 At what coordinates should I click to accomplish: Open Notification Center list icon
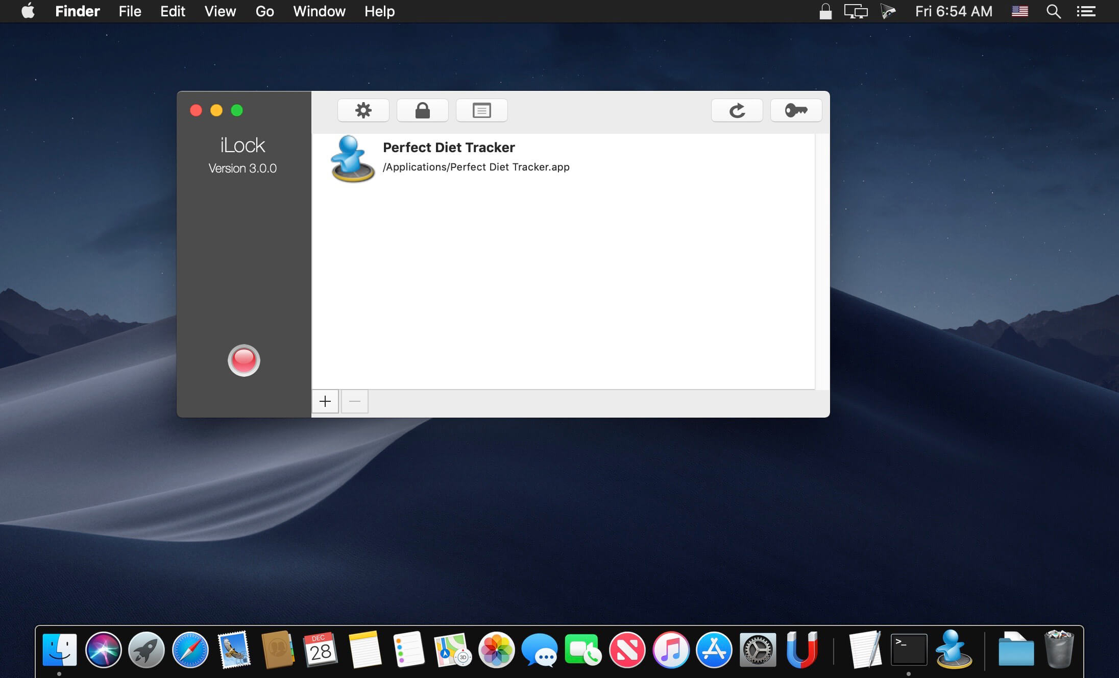[x=1086, y=11]
